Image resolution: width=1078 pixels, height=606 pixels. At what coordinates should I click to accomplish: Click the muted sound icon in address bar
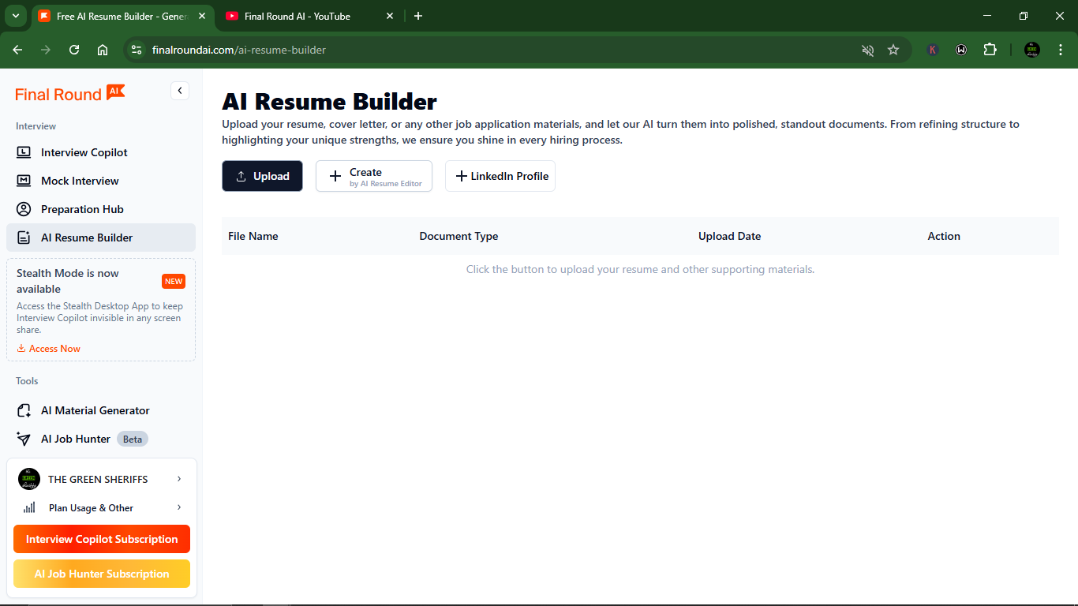[x=867, y=50]
